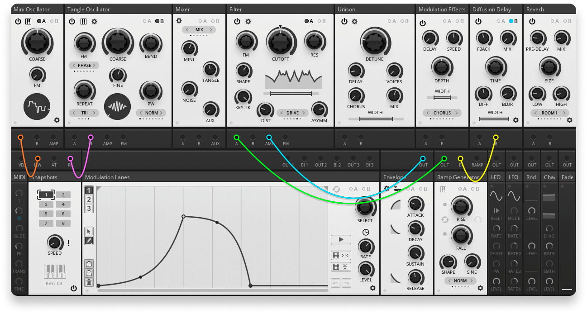587x314 pixels.
Task: Click right arrow on the CHORUS selector
Action: 456,113
